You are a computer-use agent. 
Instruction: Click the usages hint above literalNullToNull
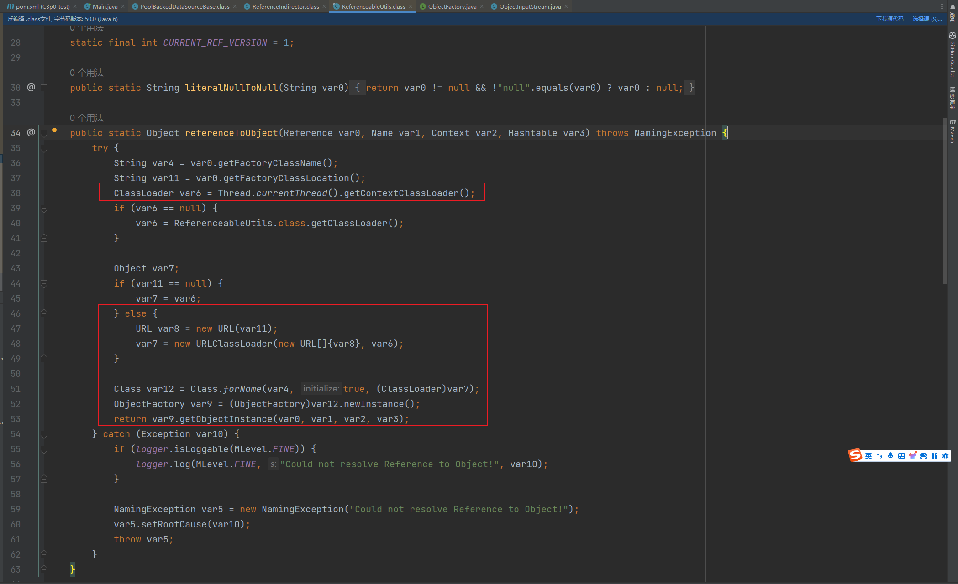click(x=87, y=73)
